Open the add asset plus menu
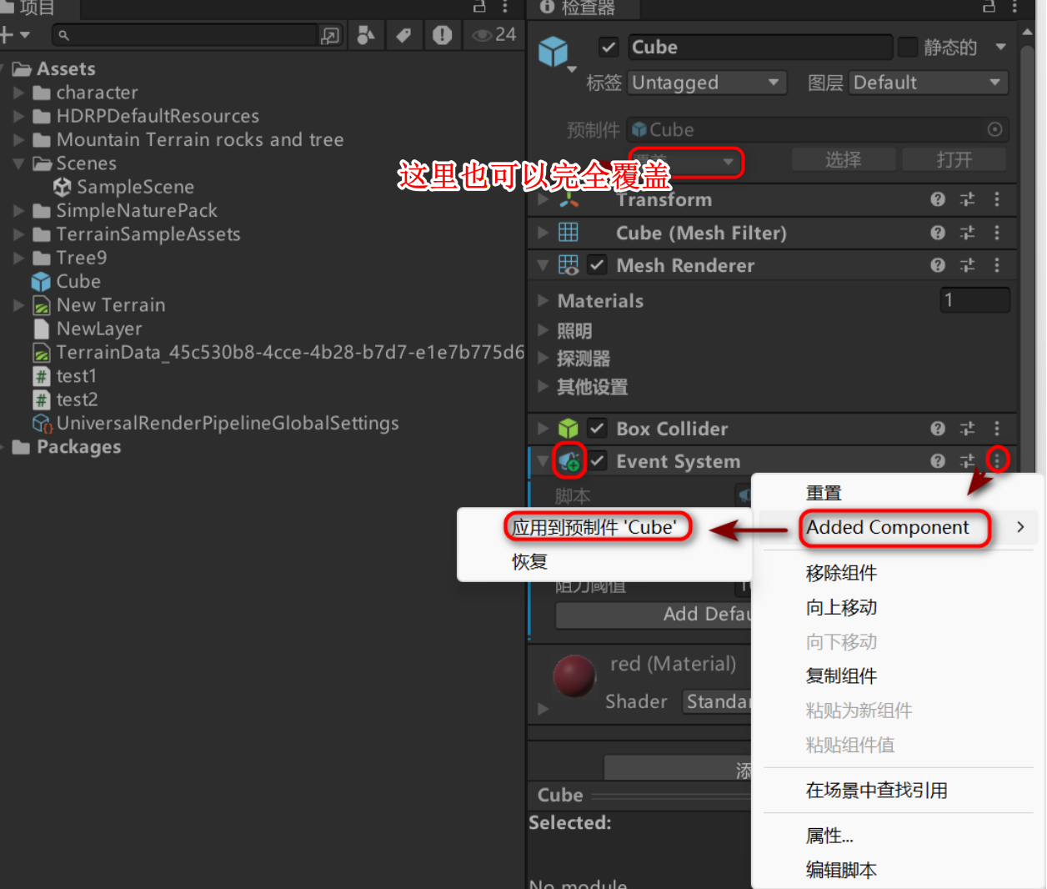Image resolution: width=1047 pixels, height=889 pixels. coord(14,35)
